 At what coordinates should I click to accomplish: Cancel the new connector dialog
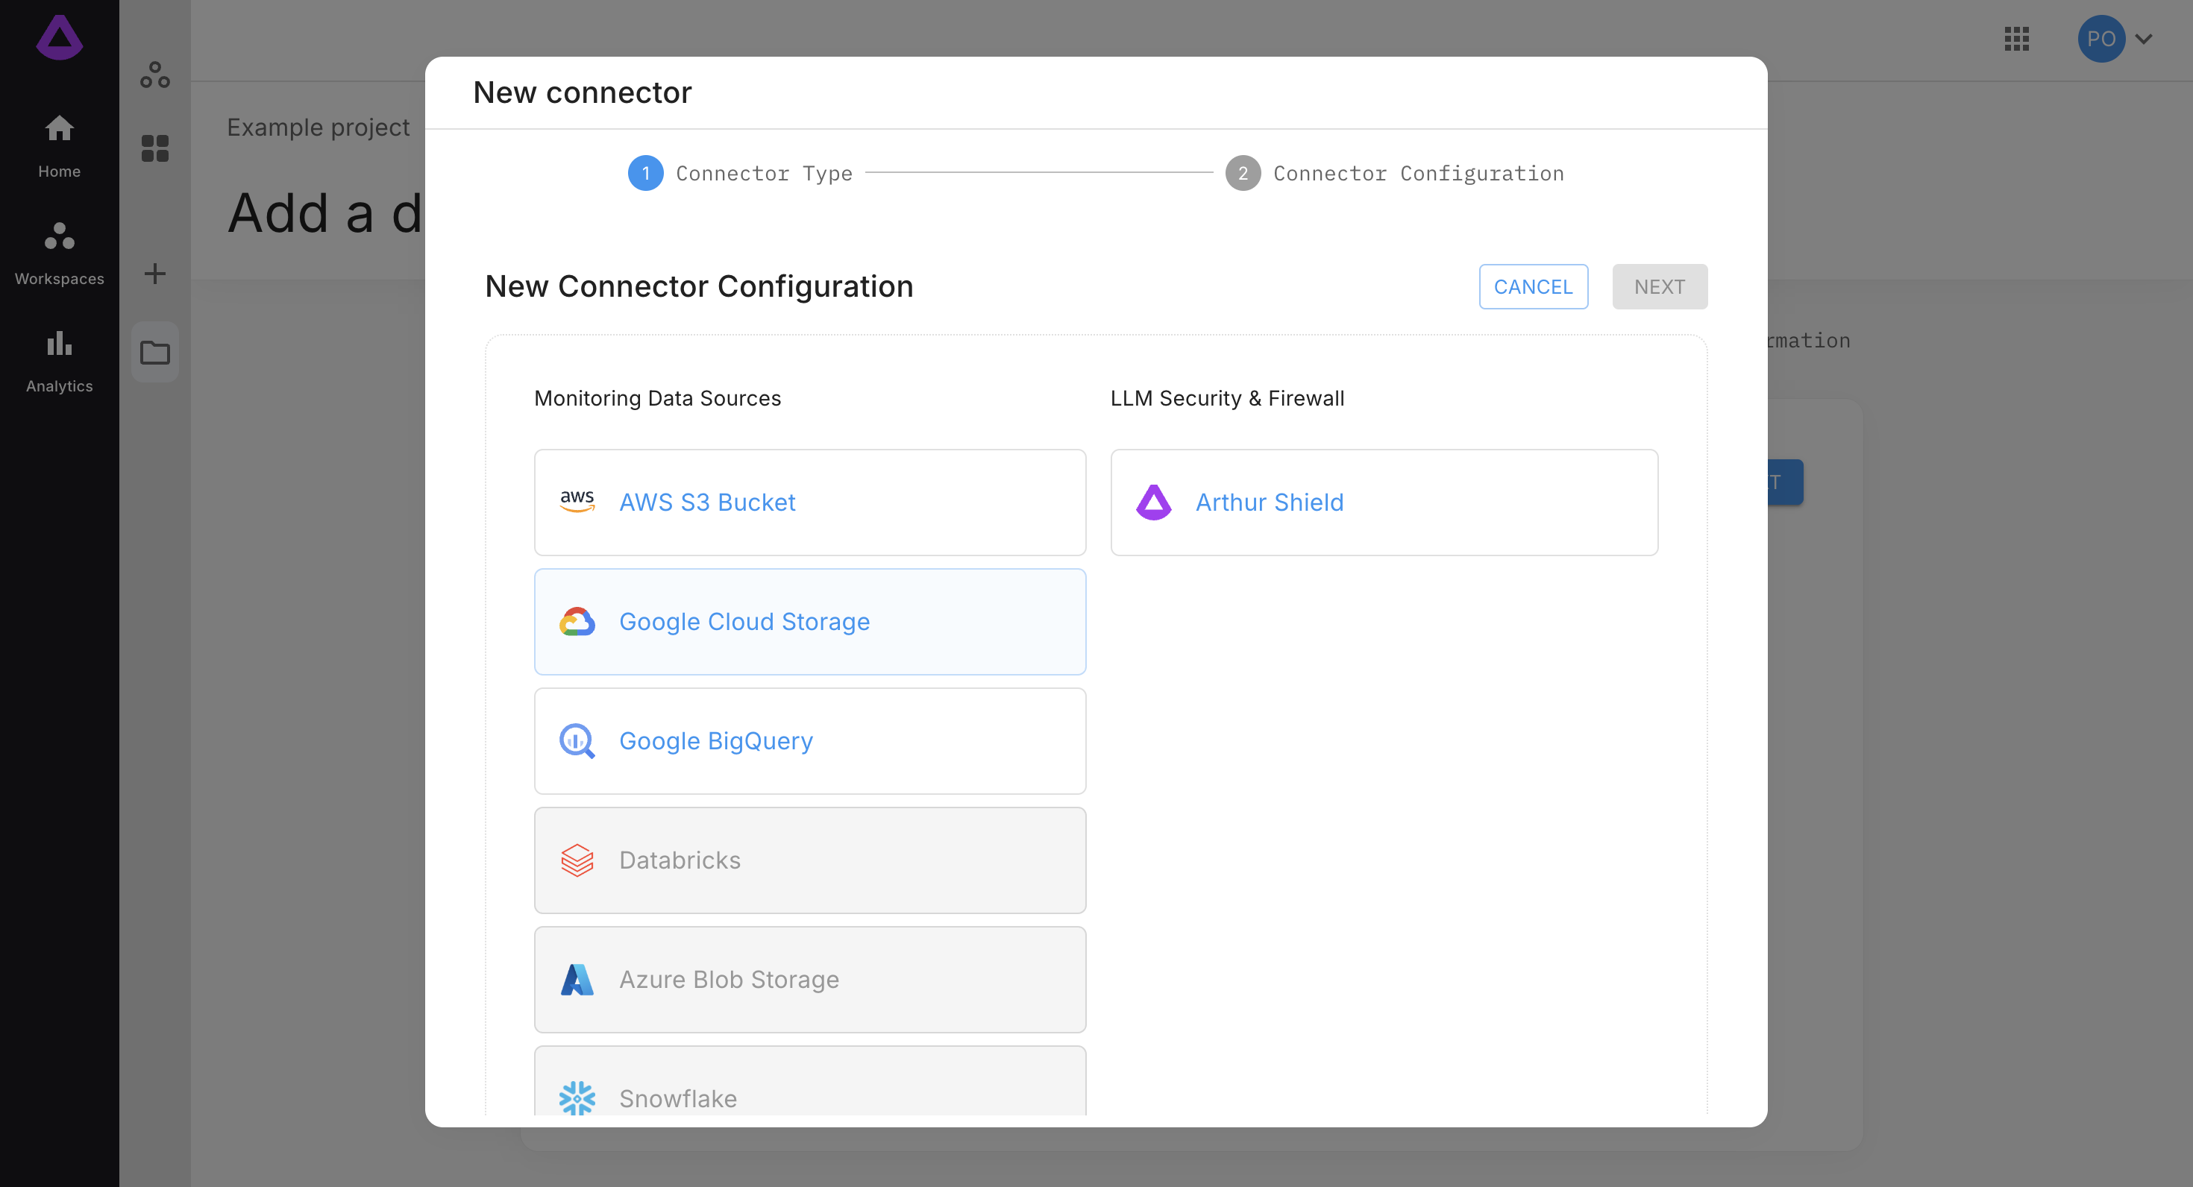click(1533, 287)
